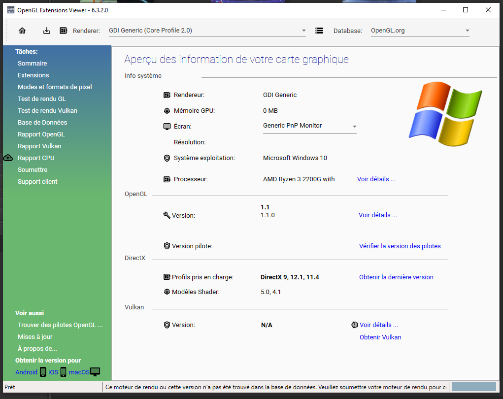Open the Renderer dropdown list
This screenshot has height=399, width=503.
click(x=303, y=31)
